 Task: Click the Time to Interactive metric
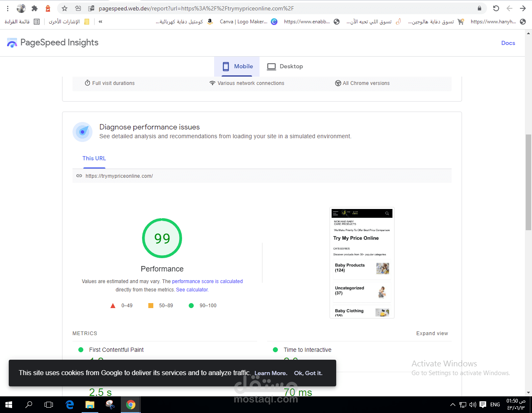307,350
